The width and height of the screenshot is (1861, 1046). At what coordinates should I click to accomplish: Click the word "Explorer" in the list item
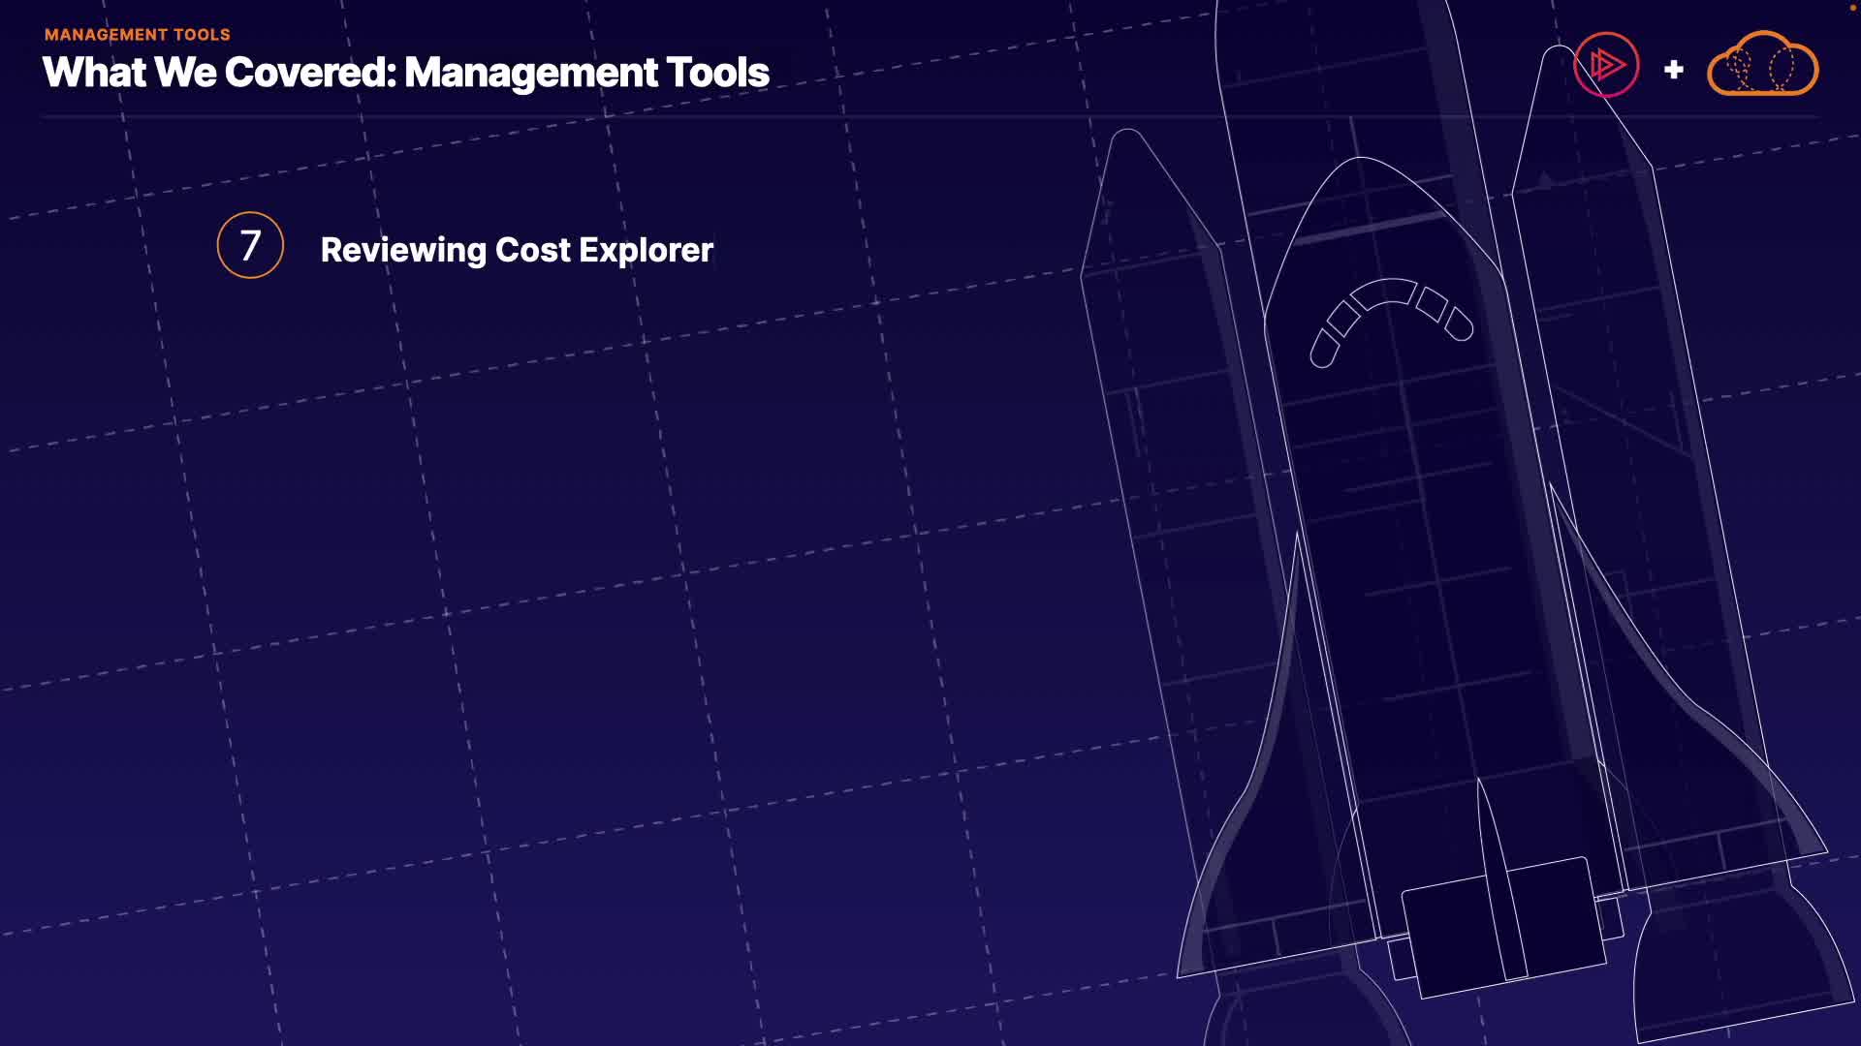(x=646, y=250)
